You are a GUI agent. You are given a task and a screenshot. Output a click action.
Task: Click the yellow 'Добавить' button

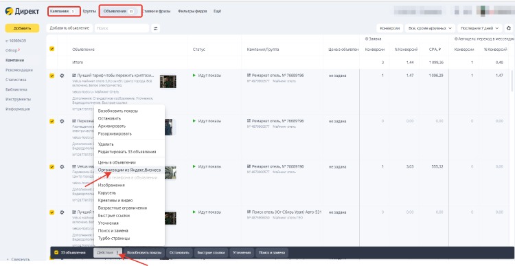tap(22, 28)
